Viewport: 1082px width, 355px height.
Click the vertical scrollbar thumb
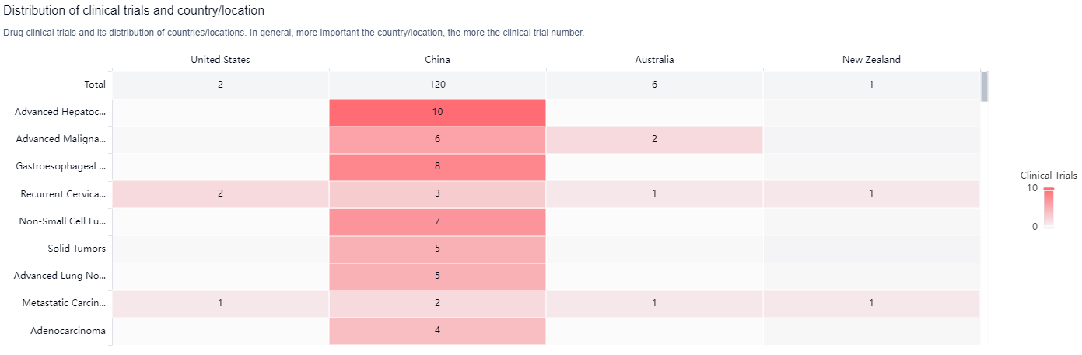tap(984, 86)
